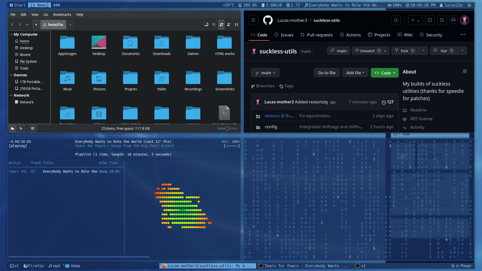
Task: Switch Nemo to compact view
Action: 236,25
